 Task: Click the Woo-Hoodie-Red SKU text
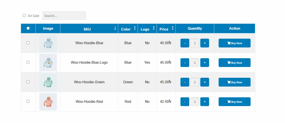[89, 102]
